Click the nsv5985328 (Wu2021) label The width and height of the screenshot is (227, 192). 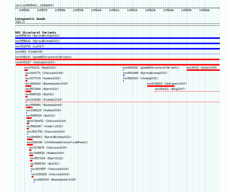(x=40, y=94)
